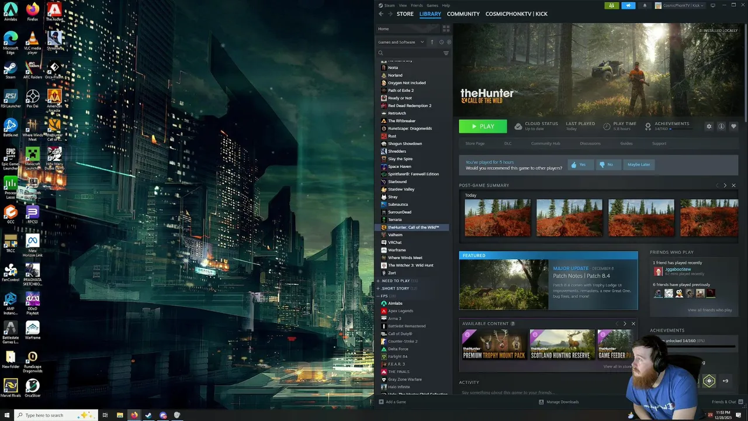Launch ARC Raiders desktop shortcut
The width and height of the screenshot is (748, 421).
tap(33, 69)
